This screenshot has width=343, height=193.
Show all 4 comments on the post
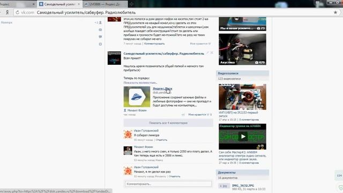(x=168, y=123)
